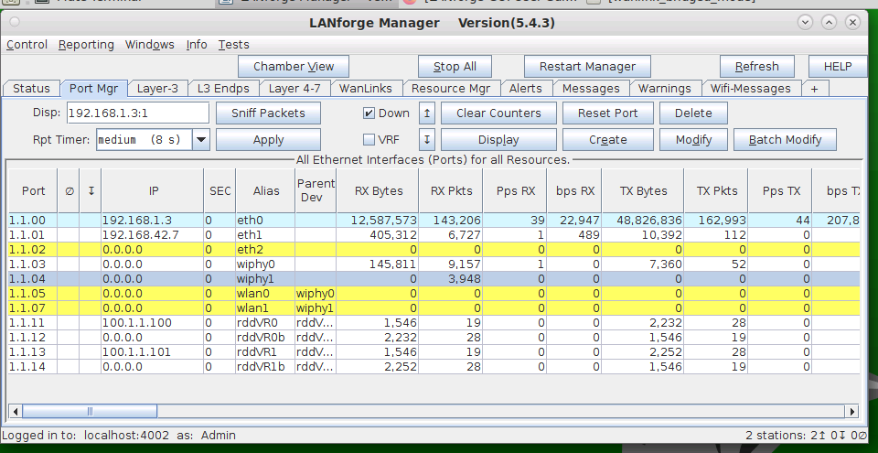Select the eth2 alias cell
This screenshot has height=453, width=878.
[x=265, y=250]
